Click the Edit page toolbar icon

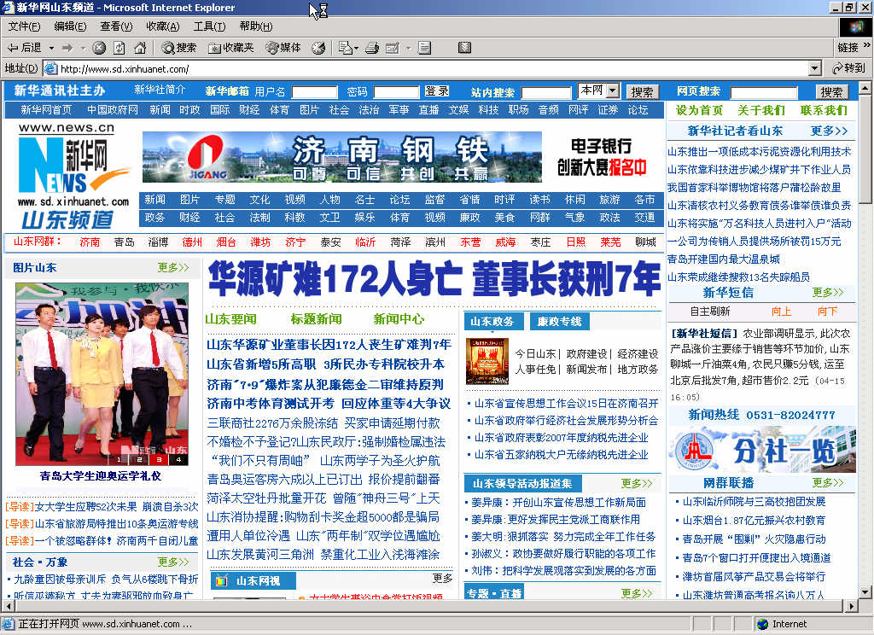click(393, 48)
